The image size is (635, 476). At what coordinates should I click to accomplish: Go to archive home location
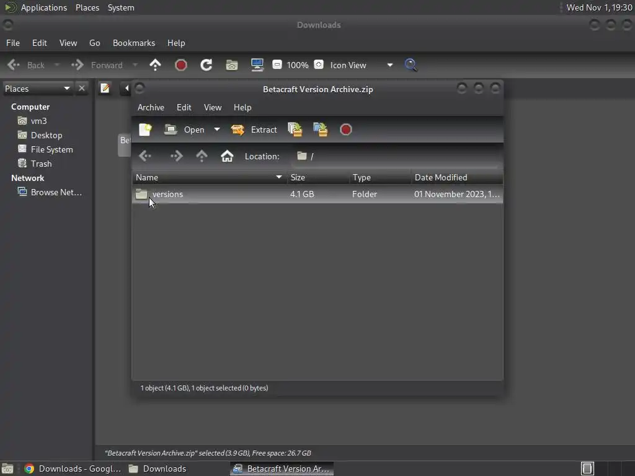[x=227, y=156]
